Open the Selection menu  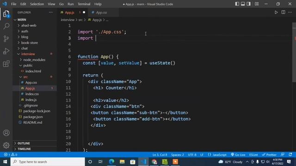pyautogui.click(x=37, y=4)
